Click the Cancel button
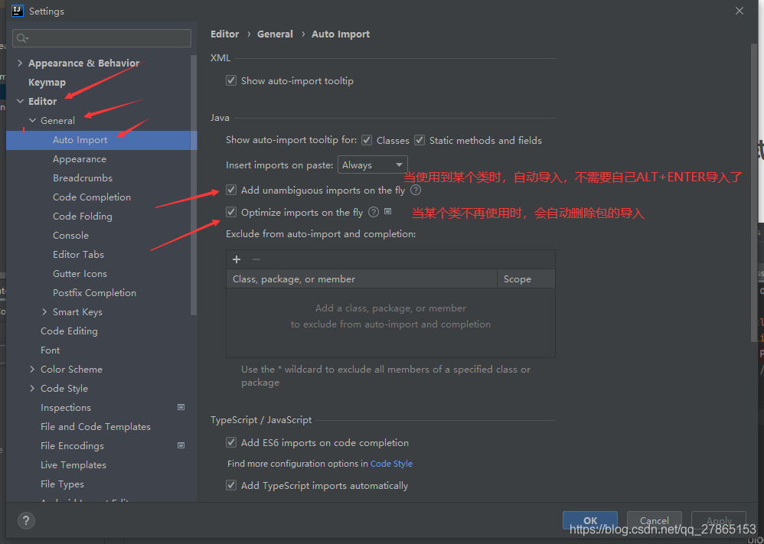 coord(654,520)
